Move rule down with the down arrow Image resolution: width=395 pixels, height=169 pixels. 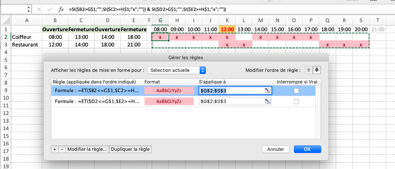pyautogui.click(x=317, y=70)
